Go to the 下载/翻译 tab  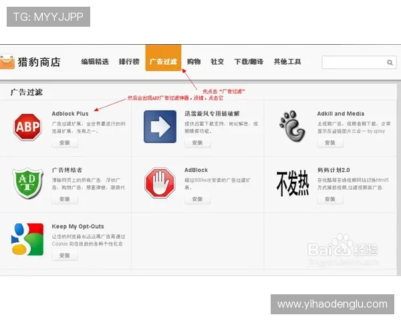[249, 62]
